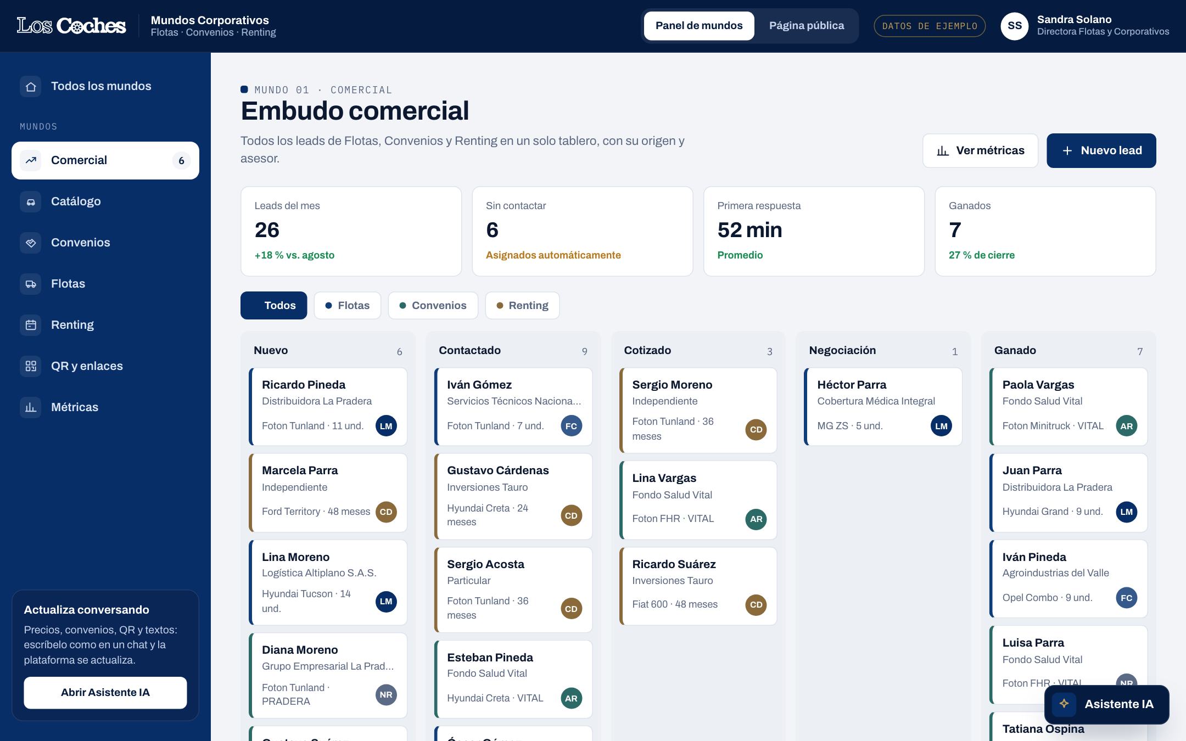The height and width of the screenshot is (741, 1186).
Task: Open Métricas chart icon in sidebar
Action: 31,407
